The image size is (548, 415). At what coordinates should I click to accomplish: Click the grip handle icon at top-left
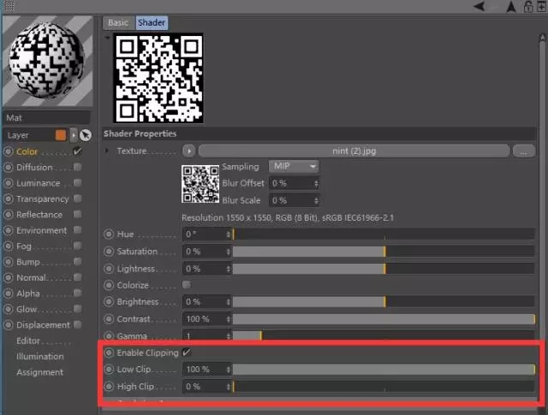9,6
